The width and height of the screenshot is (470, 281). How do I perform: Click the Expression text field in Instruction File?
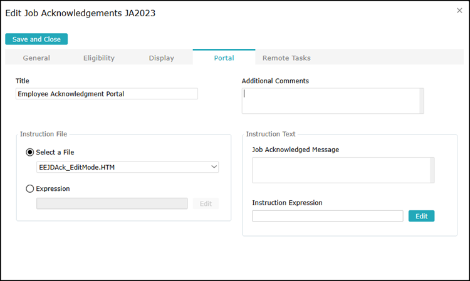[112, 203]
